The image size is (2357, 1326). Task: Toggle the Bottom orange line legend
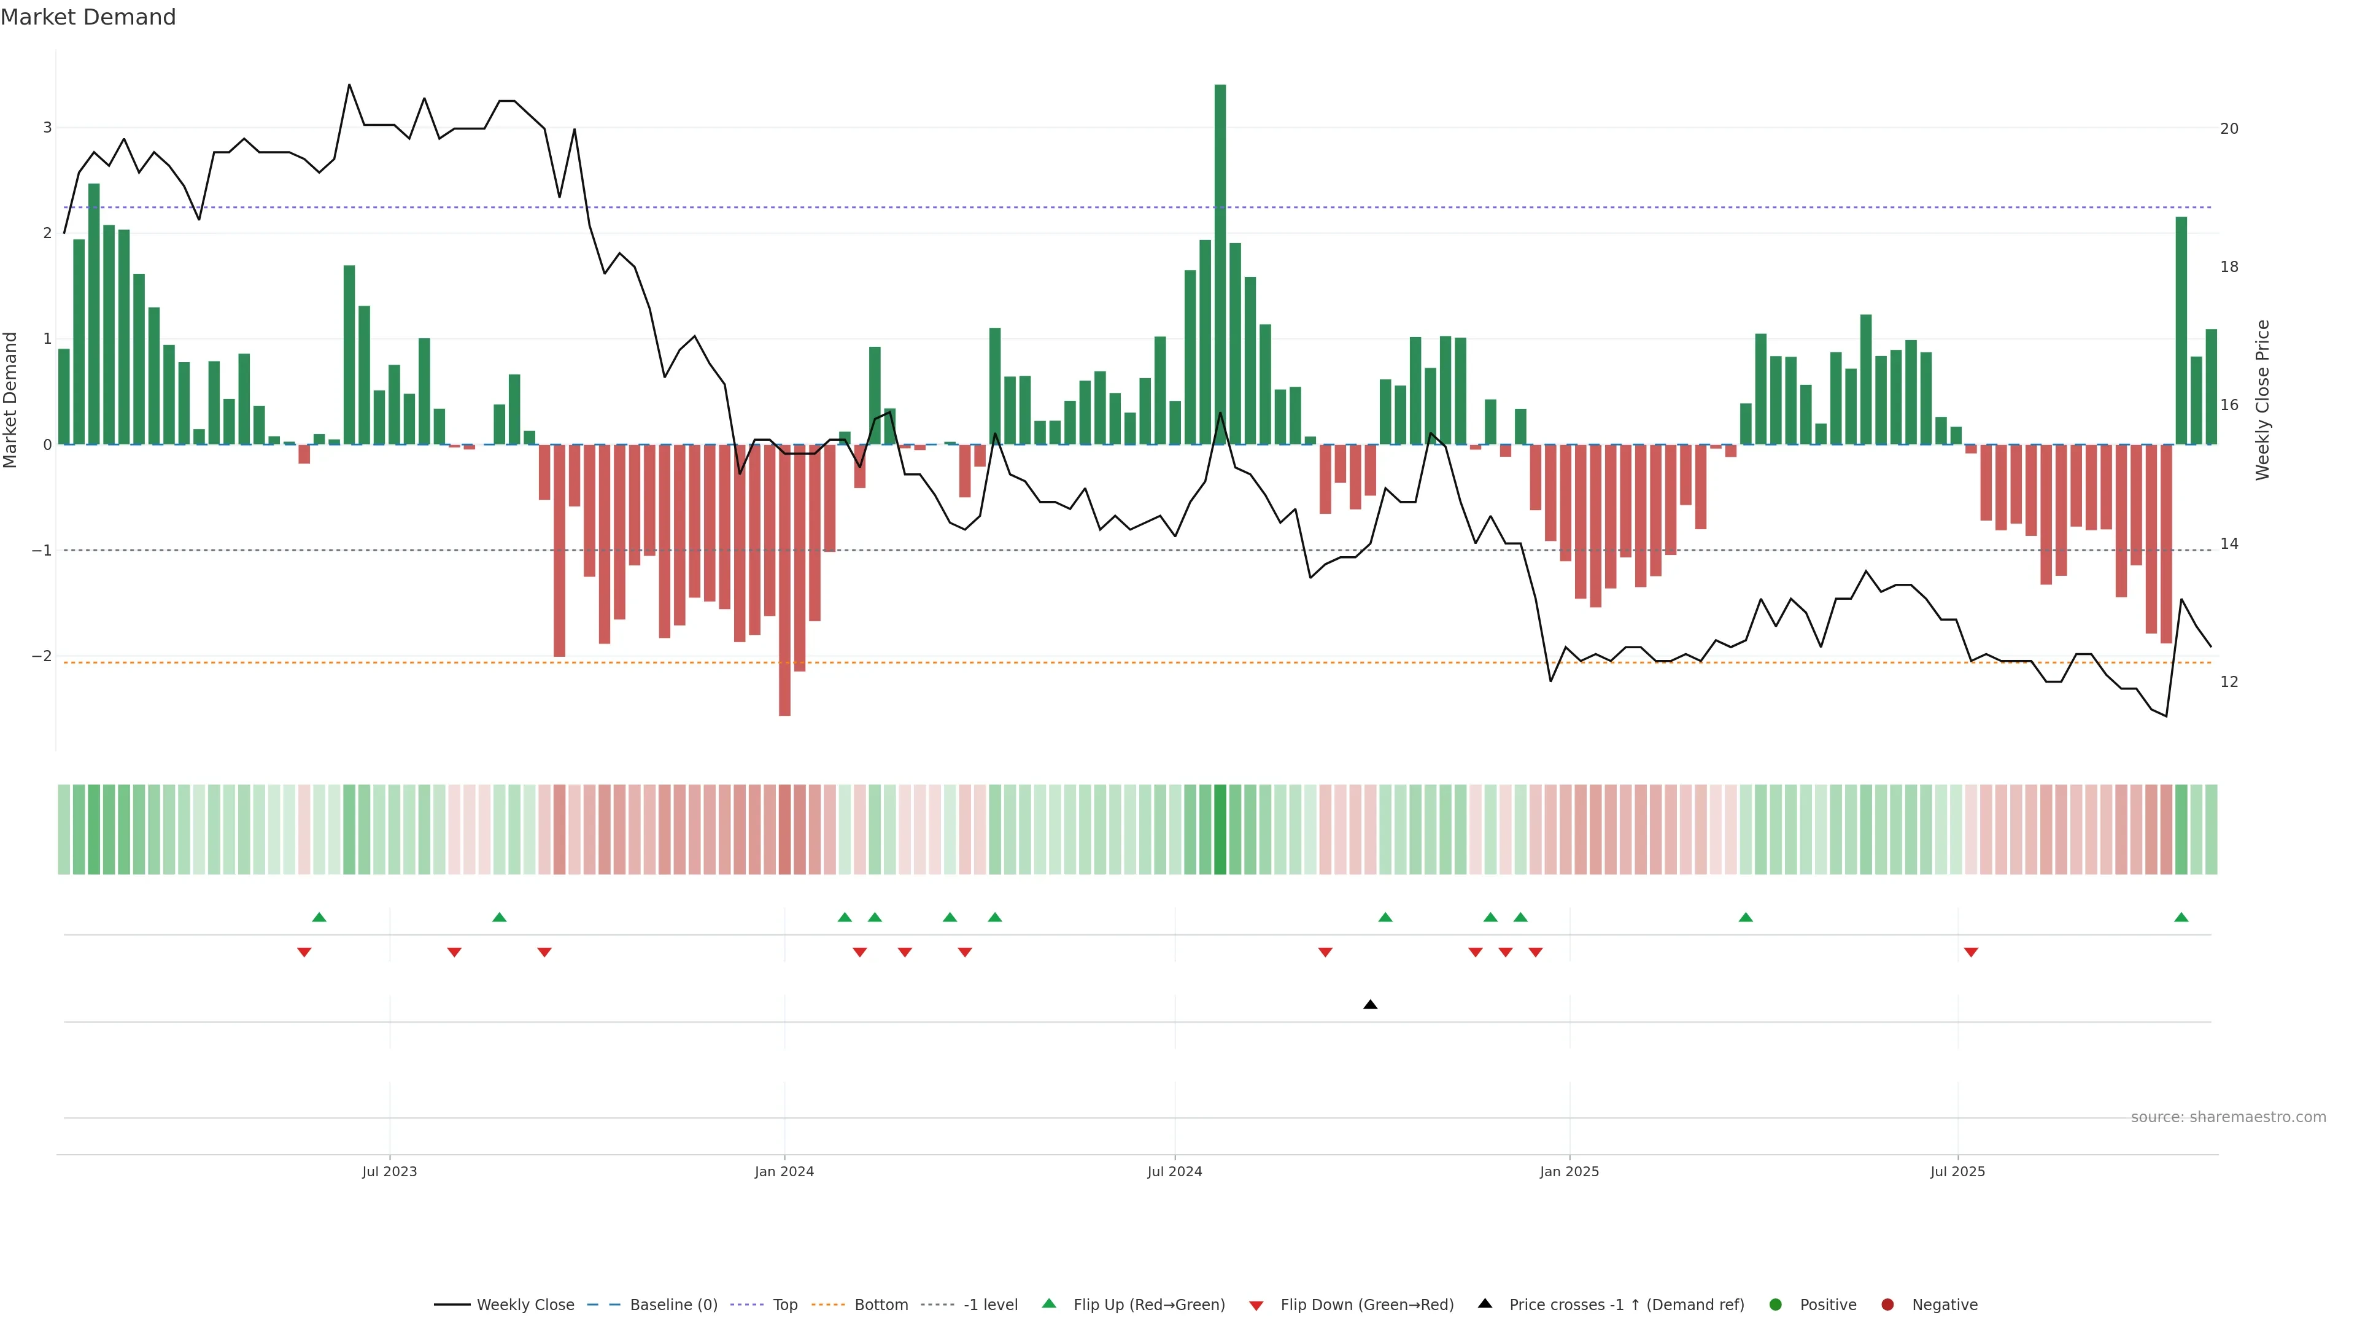pos(829,1305)
